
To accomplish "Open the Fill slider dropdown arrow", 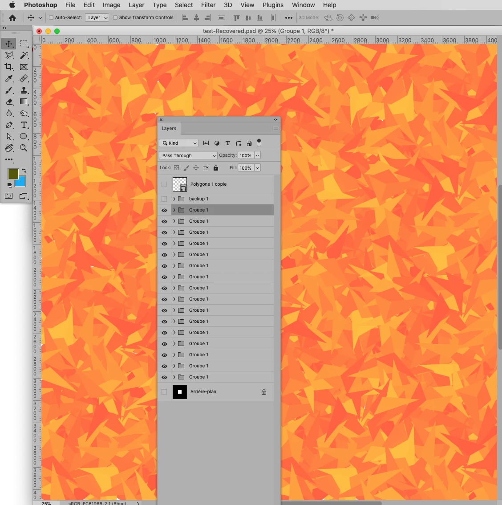I will click(257, 168).
